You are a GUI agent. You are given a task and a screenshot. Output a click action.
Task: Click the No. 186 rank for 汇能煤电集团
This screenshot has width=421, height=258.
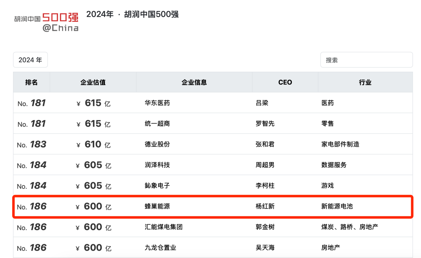[x=31, y=227]
